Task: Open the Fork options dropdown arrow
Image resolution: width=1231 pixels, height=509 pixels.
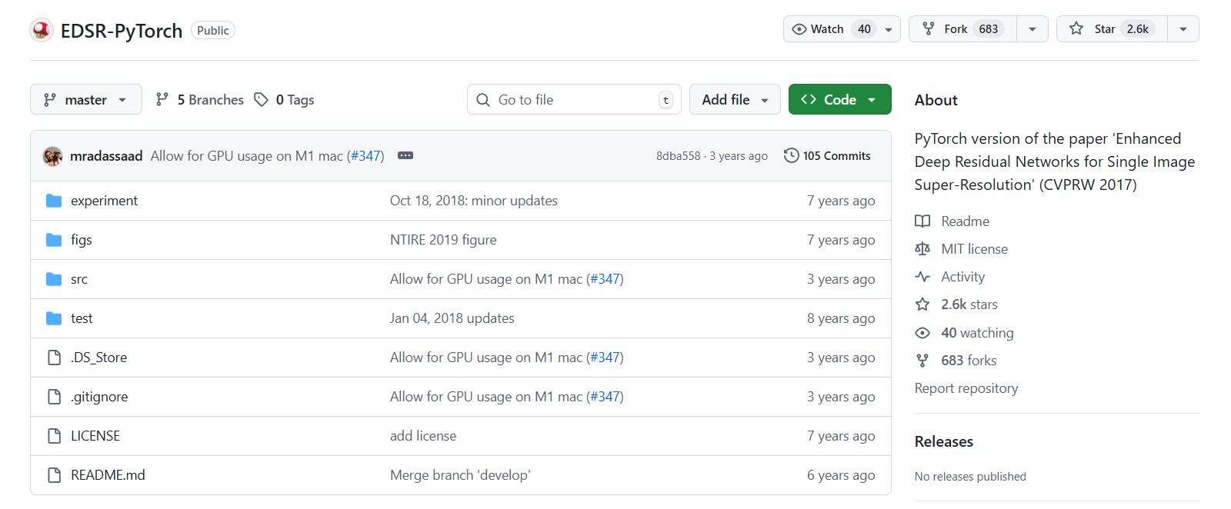Action: [1033, 29]
